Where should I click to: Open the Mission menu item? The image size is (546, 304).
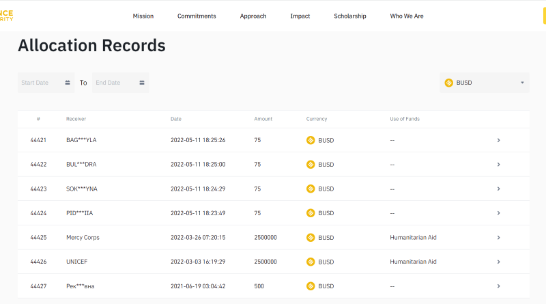click(143, 16)
